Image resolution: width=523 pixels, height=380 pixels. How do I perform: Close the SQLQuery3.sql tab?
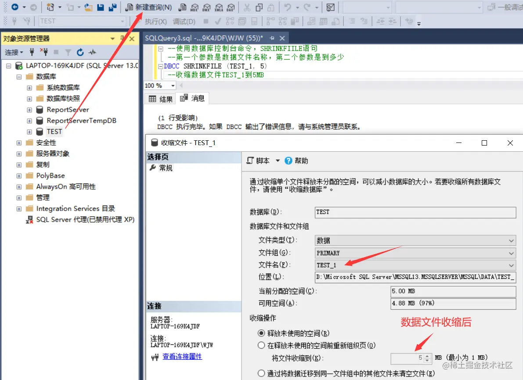(282, 38)
